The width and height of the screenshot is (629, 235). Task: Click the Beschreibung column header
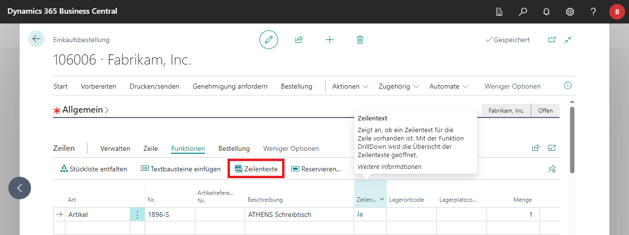pyautogui.click(x=265, y=200)
